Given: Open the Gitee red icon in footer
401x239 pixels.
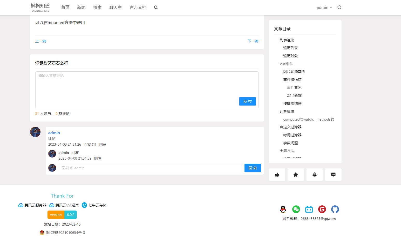Looking at the screenshot, I should click(322, 209).
